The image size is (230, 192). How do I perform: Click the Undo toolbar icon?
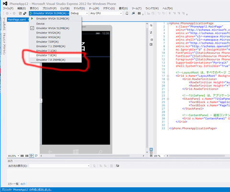coord(159,13)
